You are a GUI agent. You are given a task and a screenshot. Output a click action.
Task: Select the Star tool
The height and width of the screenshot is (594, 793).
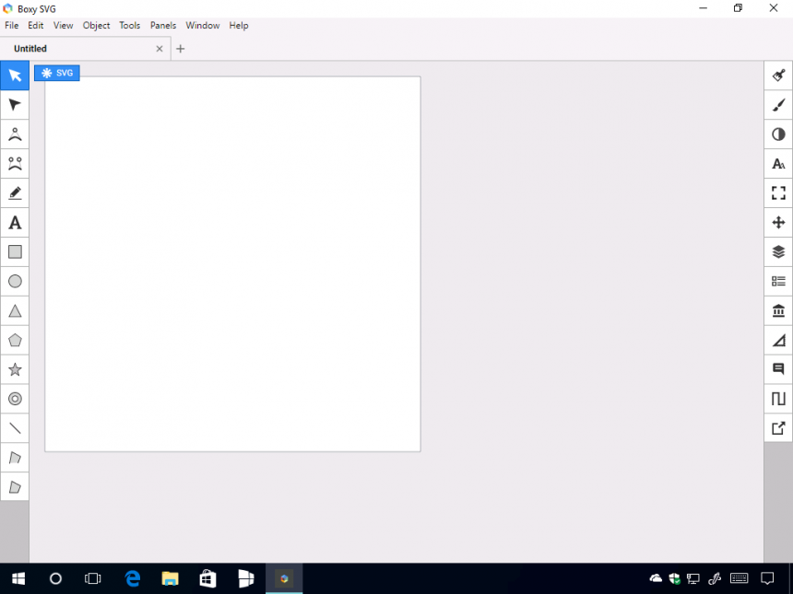(15, 369)
